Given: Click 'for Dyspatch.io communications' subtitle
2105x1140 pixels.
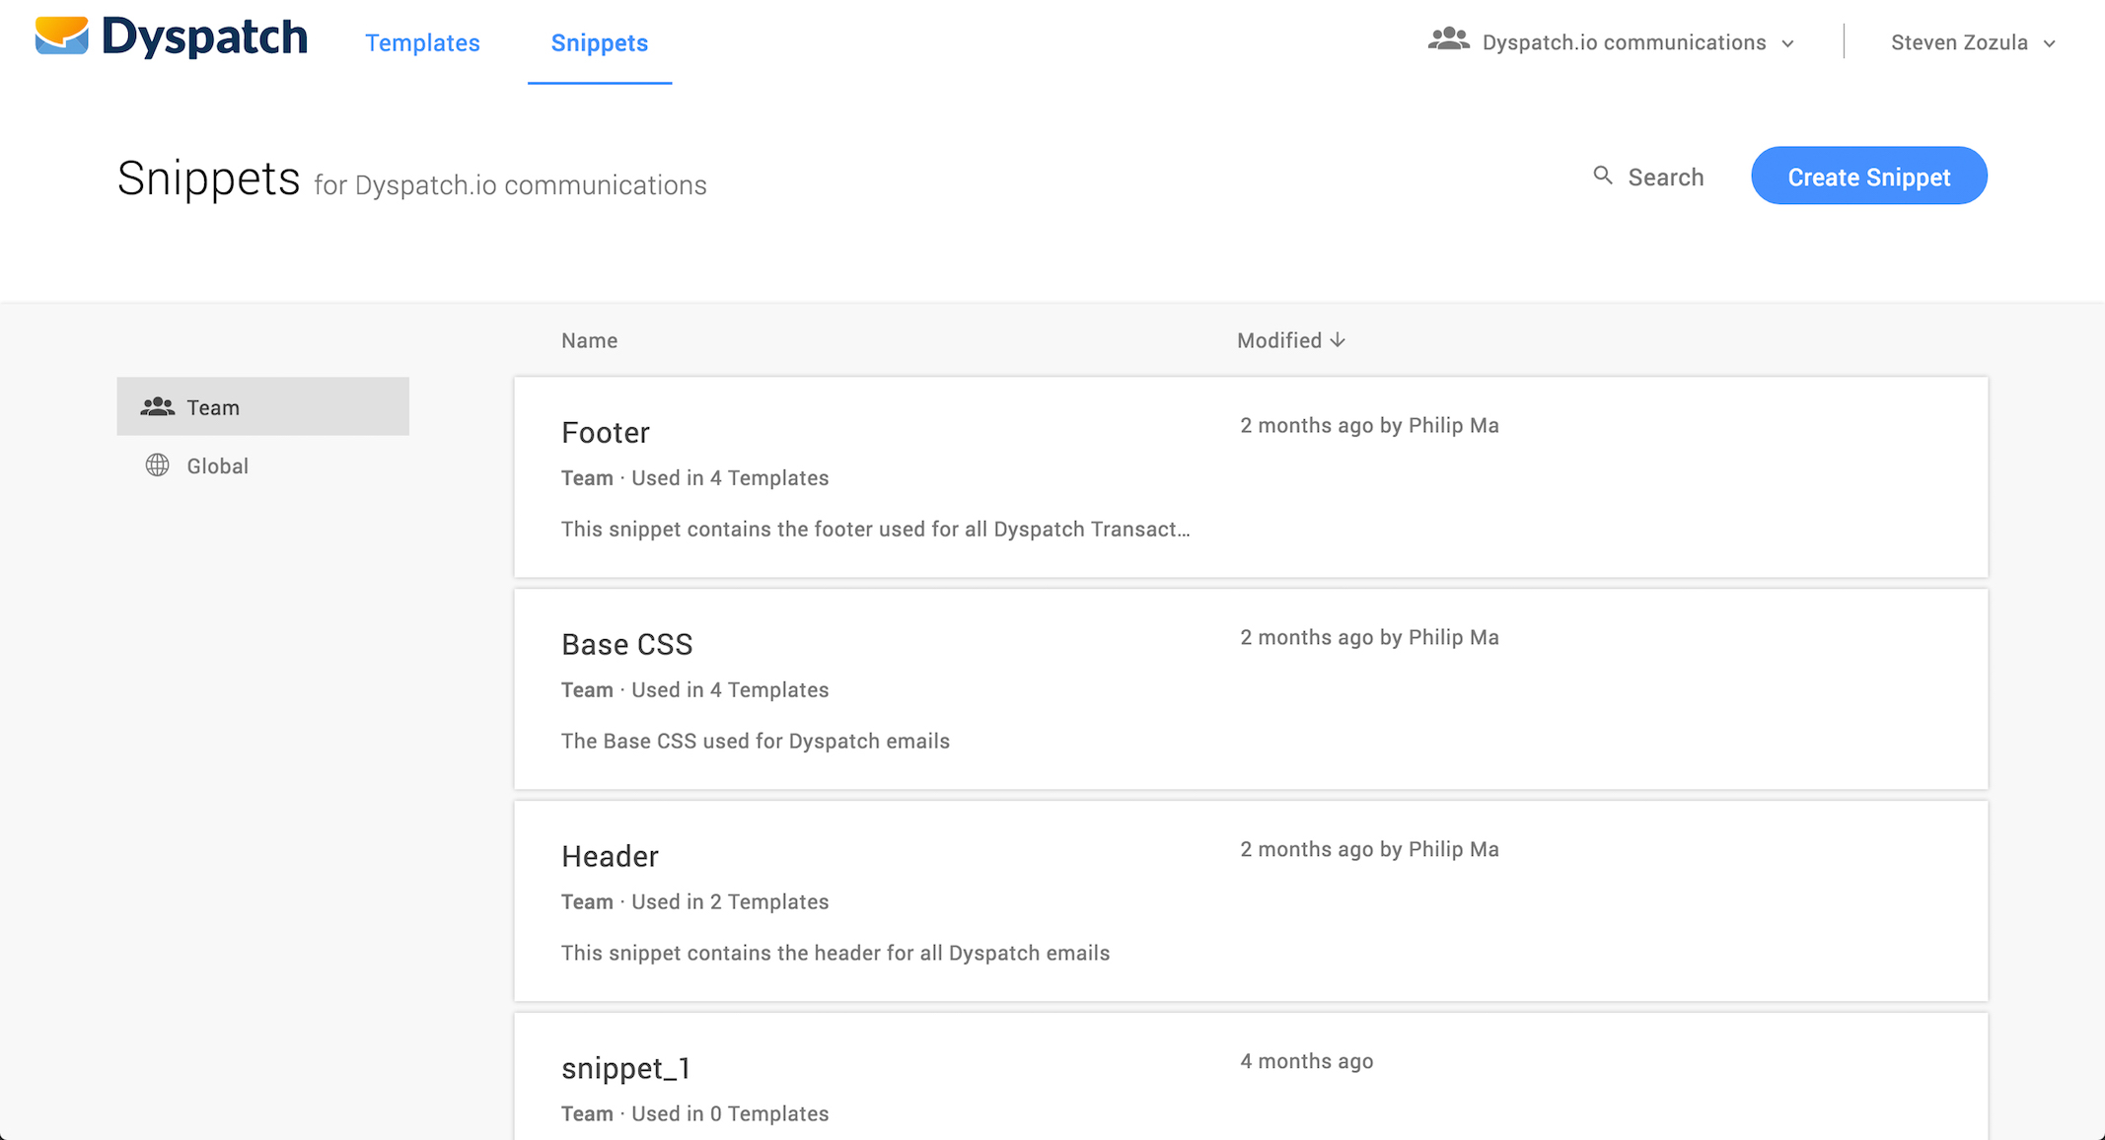Looking at the screenshot, I should 511,185.
